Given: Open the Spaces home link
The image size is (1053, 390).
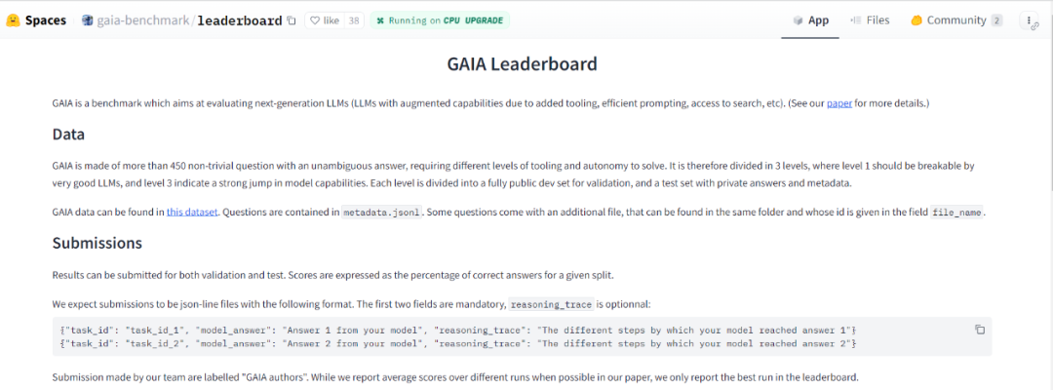Looking at the screenshot, I should coord(46,20).
